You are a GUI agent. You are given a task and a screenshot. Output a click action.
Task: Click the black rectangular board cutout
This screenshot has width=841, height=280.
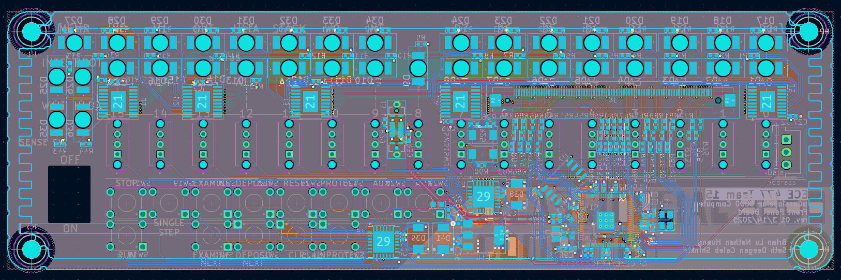[x=69, y=194]
